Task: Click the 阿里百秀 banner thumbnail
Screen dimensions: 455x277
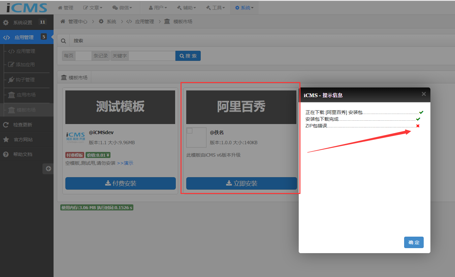Action: coord(241,107)
